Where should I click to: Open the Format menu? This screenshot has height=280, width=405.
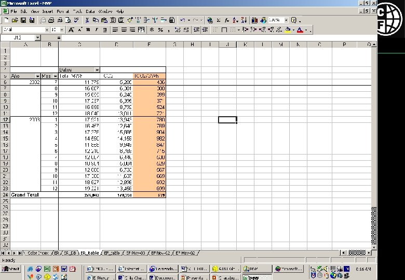(63, 11)
